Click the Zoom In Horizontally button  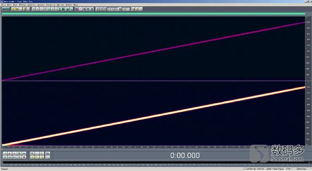tap(32, 153)
